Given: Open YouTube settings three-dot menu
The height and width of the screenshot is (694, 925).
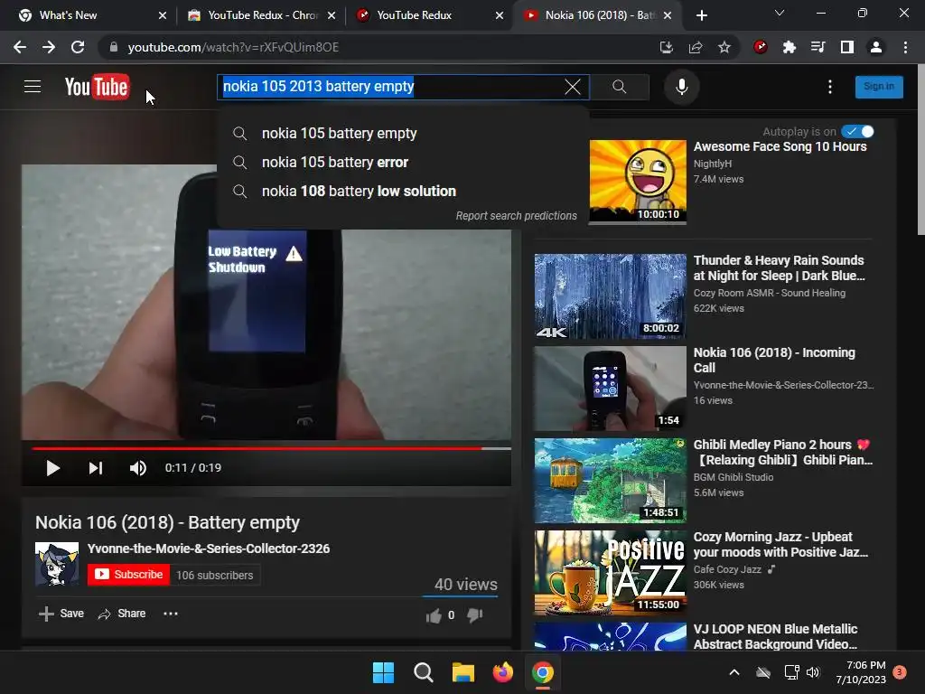Looking at the screenshot, I should [x=830, y=87].
